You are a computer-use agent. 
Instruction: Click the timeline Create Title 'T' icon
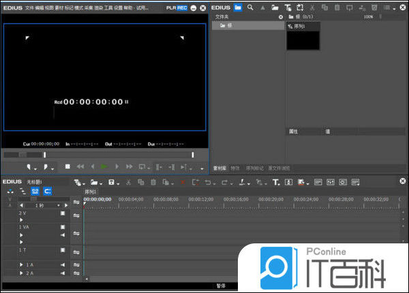tap(276, 182)
